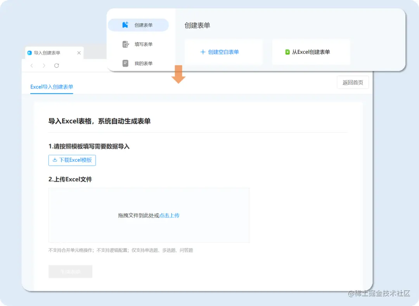419x306 pixels.
Task: Go back with browser back arrow
Action: coord(32,65)
